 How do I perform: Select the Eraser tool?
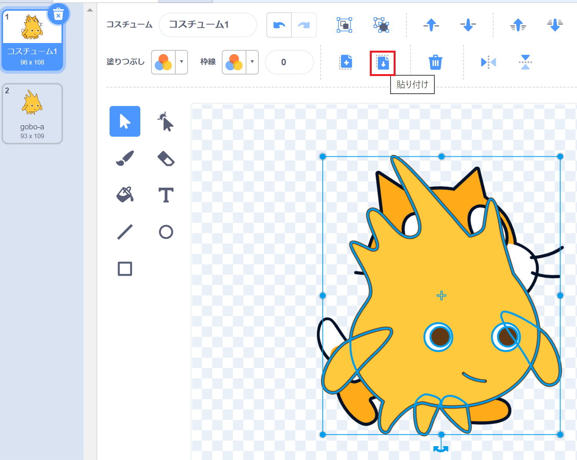tap(165, 158)
